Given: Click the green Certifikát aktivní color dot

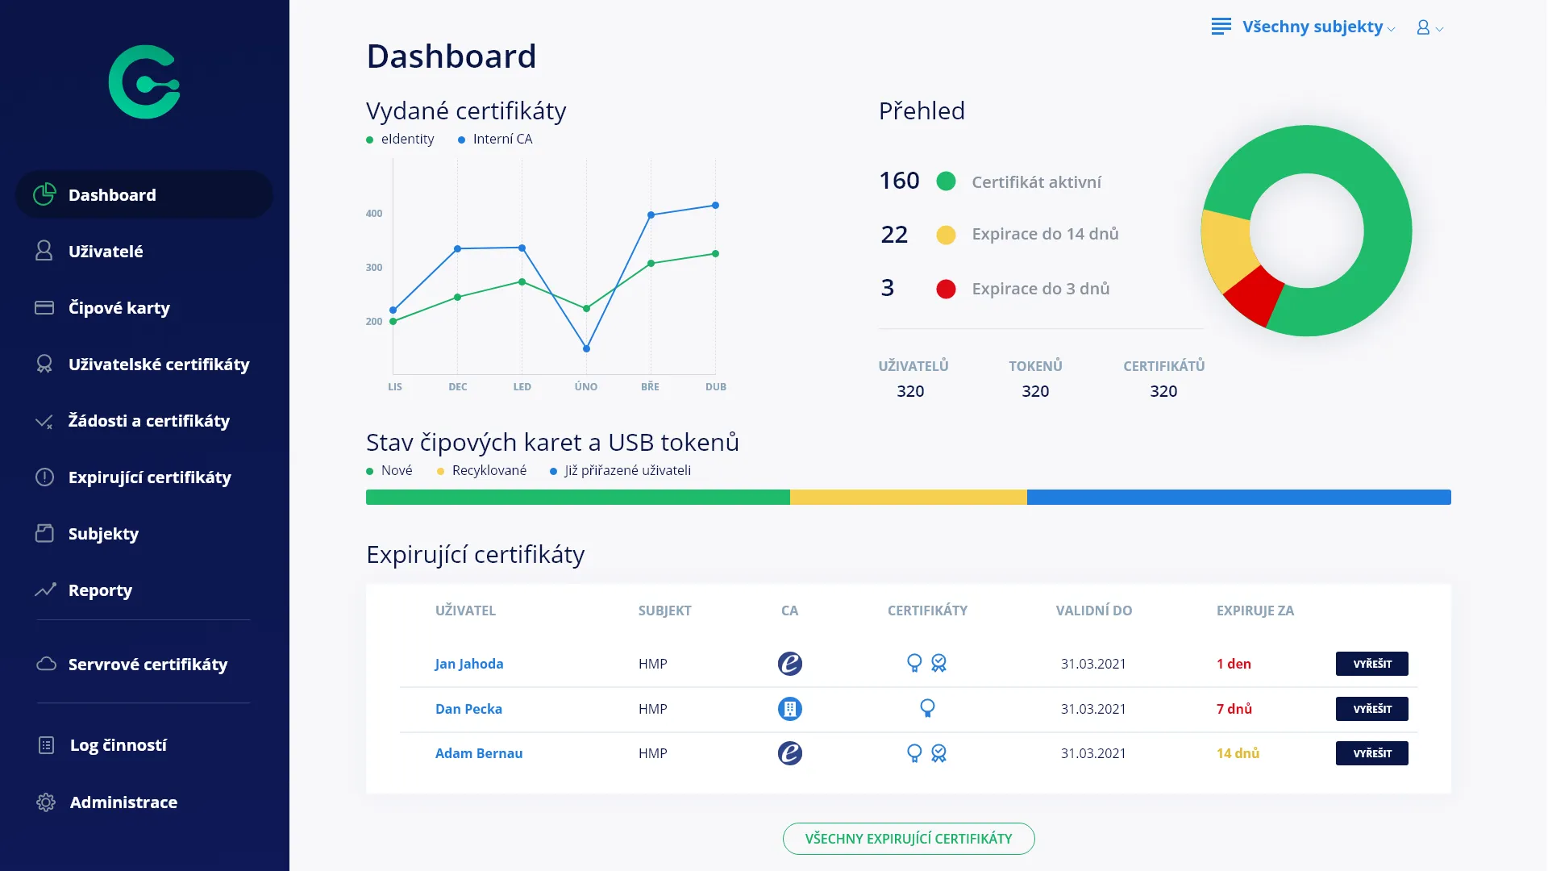Looking at the screenshot, I should coord(947,181).
